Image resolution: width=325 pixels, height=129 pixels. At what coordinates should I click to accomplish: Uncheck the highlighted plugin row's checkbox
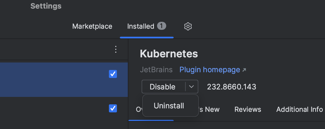[113, 74]
